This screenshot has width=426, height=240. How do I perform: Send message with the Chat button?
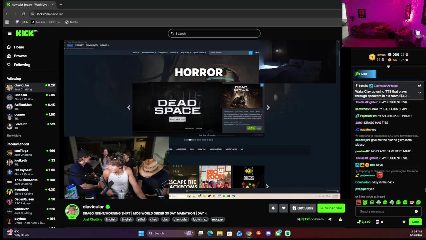[415, 222]
